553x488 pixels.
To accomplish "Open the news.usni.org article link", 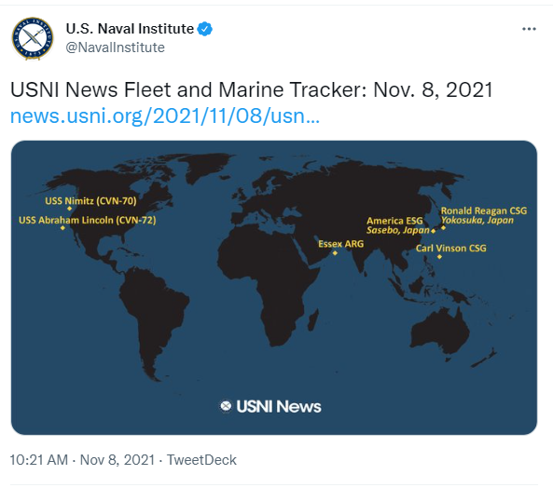I will [165, 115].
